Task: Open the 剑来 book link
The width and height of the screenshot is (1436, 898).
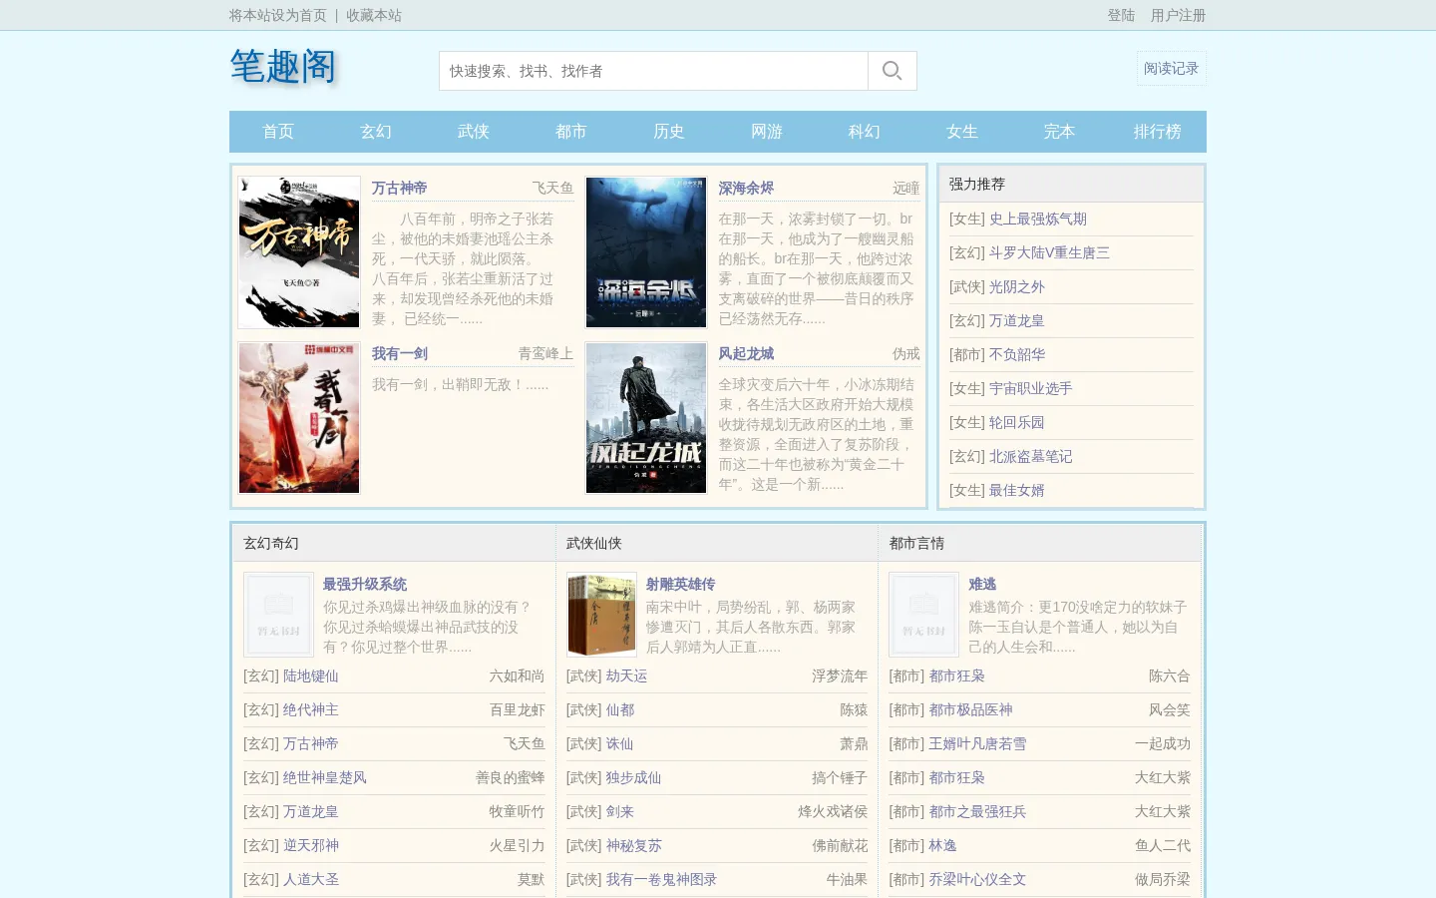Action: [x=620, y=811]
